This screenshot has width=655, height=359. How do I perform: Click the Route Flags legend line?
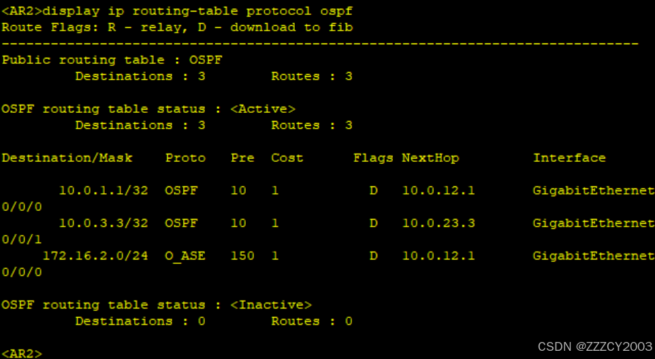[x=177, y=27]
